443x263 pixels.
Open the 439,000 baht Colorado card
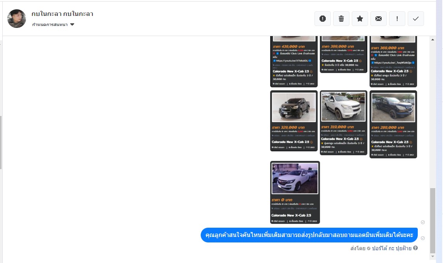(x=294, y=61)
